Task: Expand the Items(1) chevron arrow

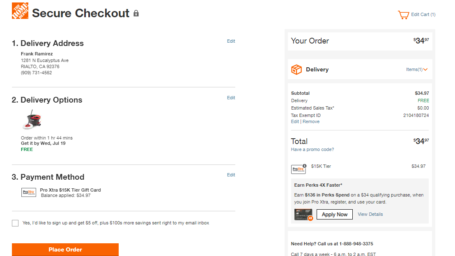Action: [425, 70]
